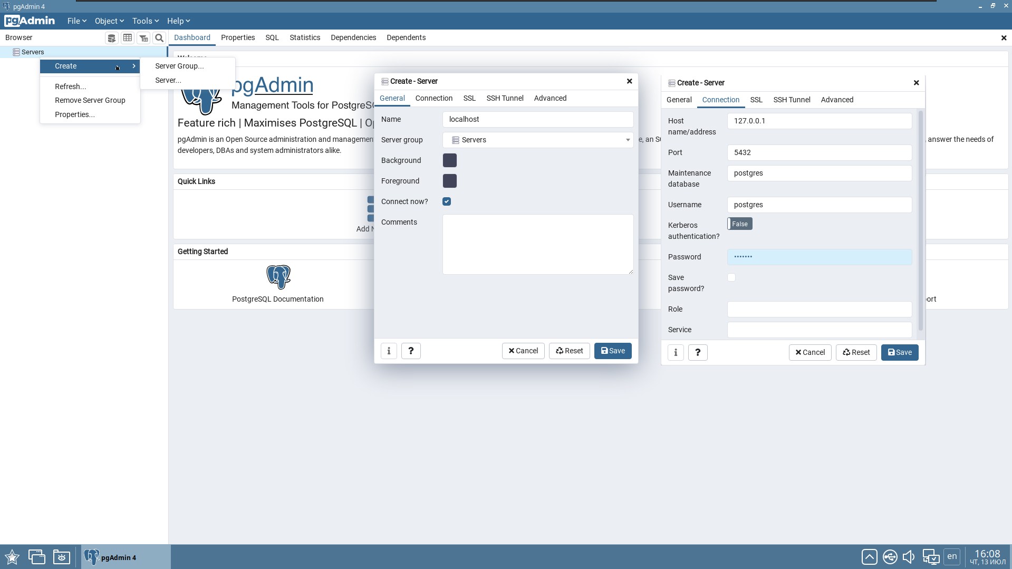The width and height of the screenshot is (1012, 569).
Task: Open the volume speaker tray icon
Action: tap(909, 557)
